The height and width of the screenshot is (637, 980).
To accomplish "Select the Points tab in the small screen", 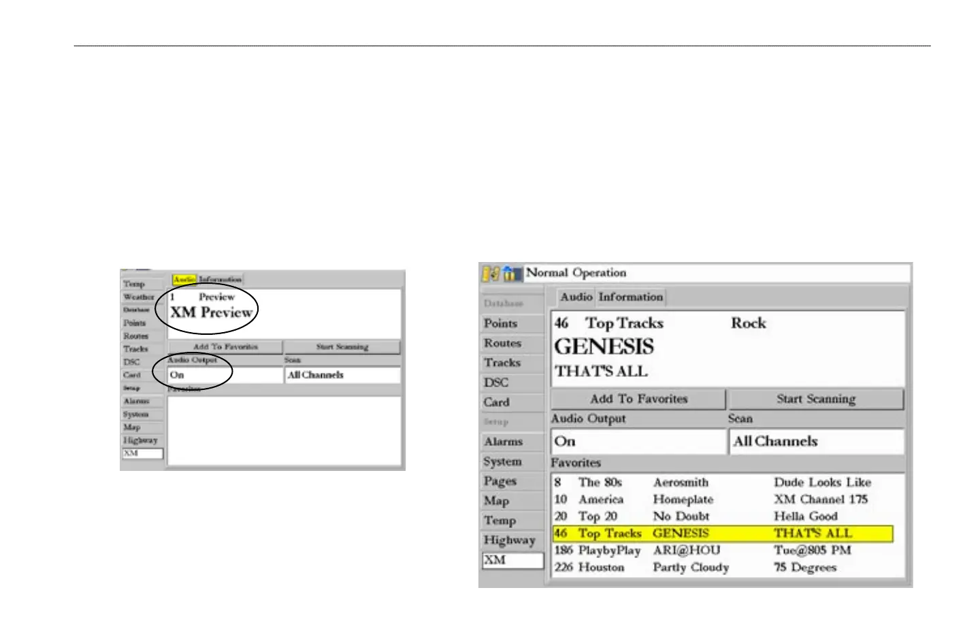I will 142,323.
